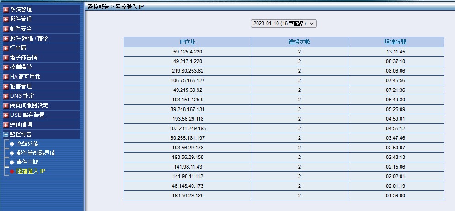Click the plus icon beside HA 高可用性
Screen dimensions: 455x211
coord(6,77)
